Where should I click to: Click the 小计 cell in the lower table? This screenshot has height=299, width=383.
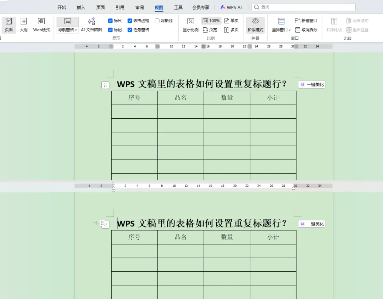tap(273, 237)
